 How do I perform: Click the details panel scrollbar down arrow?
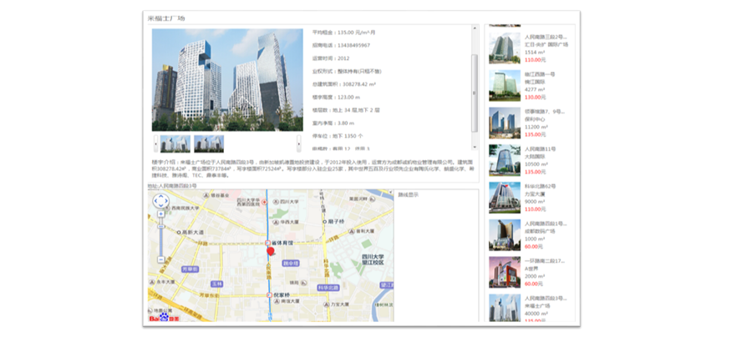click(x=475, y=147)
